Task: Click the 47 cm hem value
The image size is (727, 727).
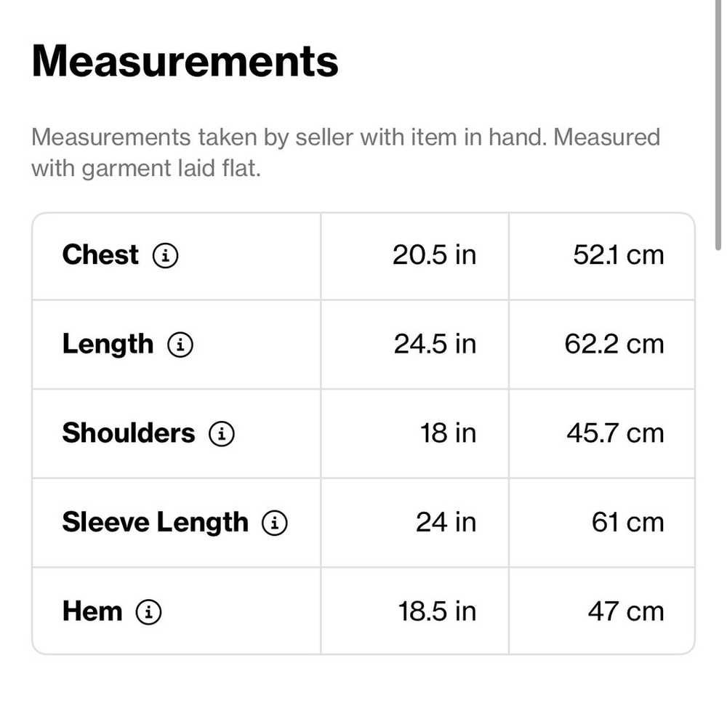Action: coord(626,611)
